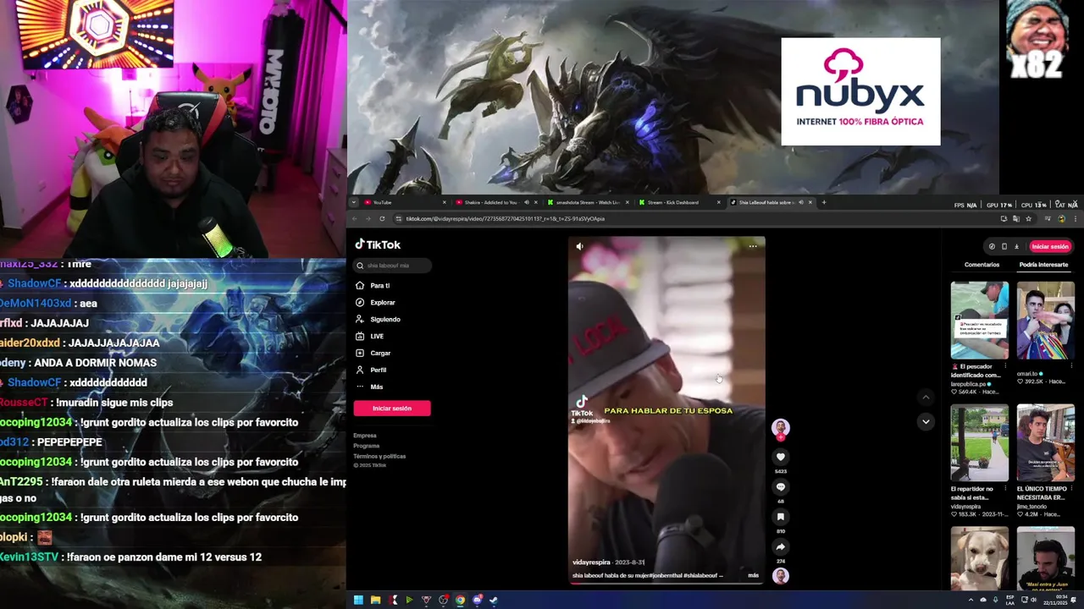Viewport: 1084px width, 609px height.
Task: Open LIVE in TikTok sidebar
Action: click(x=370, y=336)
